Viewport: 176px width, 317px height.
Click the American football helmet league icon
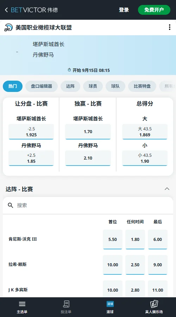tap(8, 27)
